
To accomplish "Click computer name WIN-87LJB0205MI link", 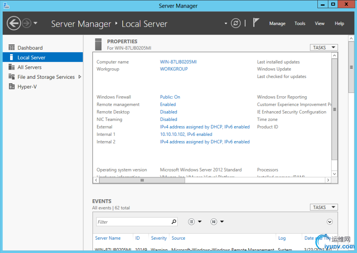I will (x=178, y=62).
